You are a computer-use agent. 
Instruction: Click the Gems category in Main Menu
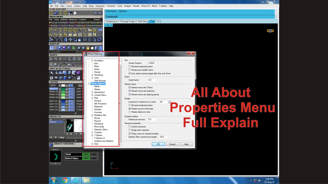70,26
